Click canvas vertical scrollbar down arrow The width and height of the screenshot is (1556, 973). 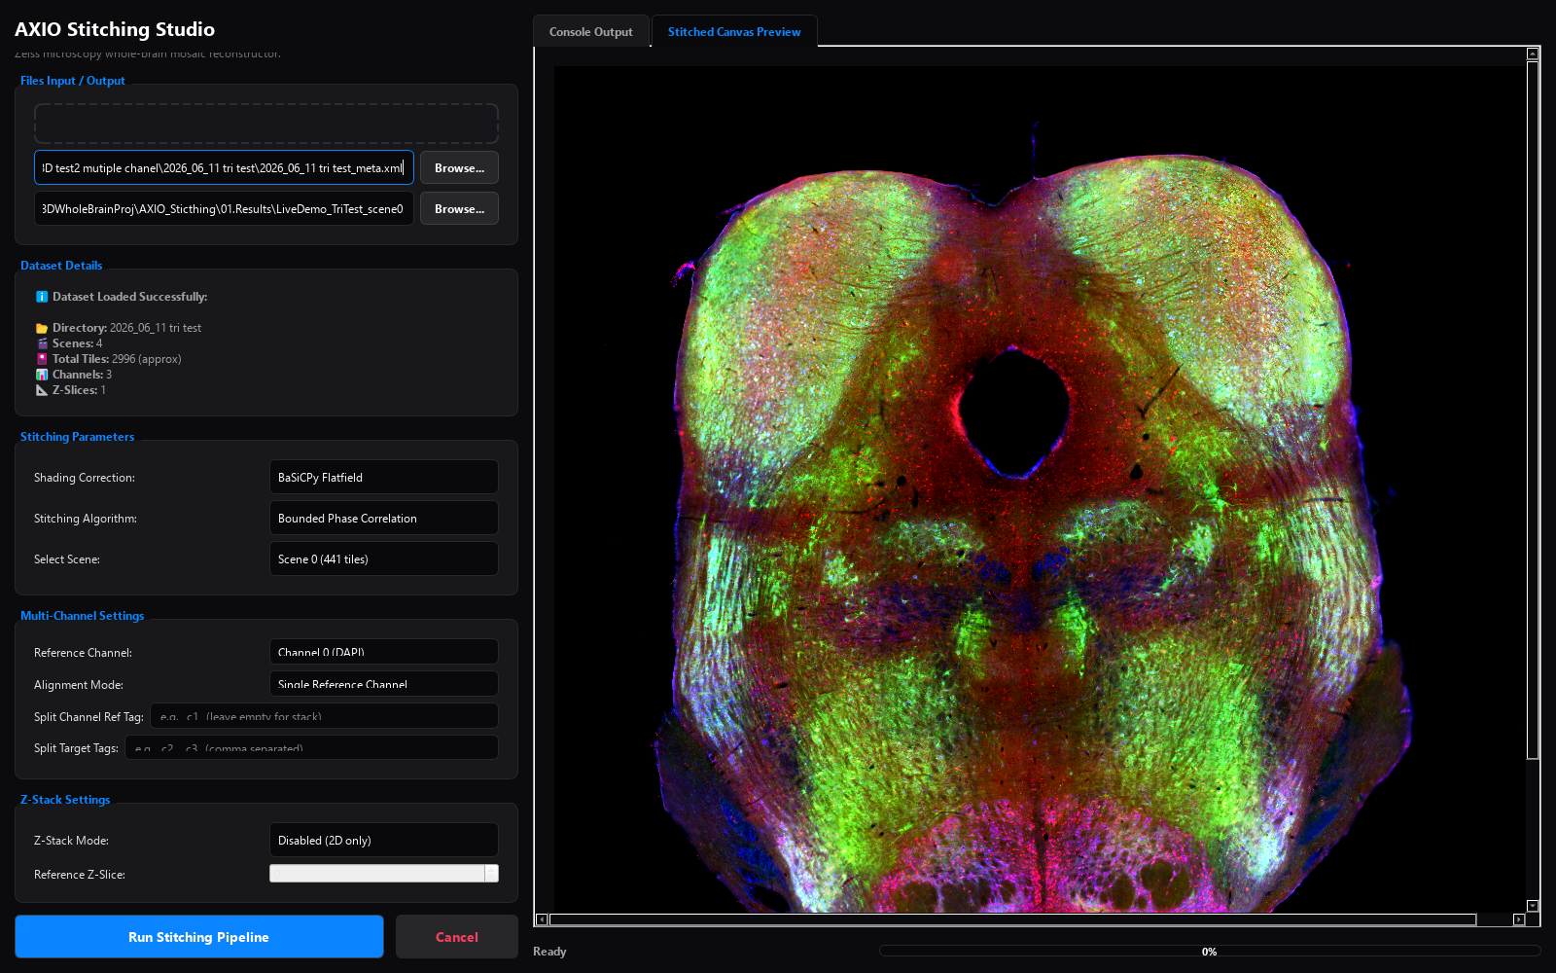[x=1533, y=906]
